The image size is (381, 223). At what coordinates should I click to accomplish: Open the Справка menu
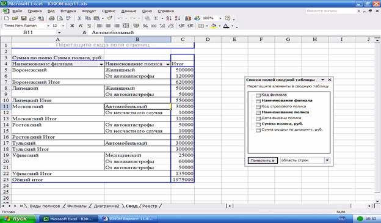pos(165,11)
